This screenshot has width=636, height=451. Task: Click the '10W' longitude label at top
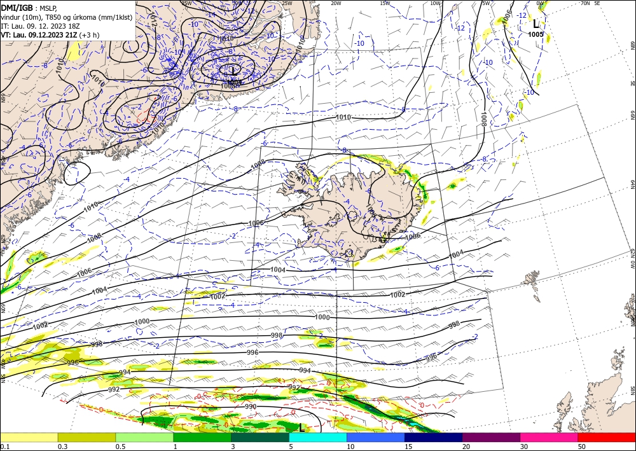(435, 3)
